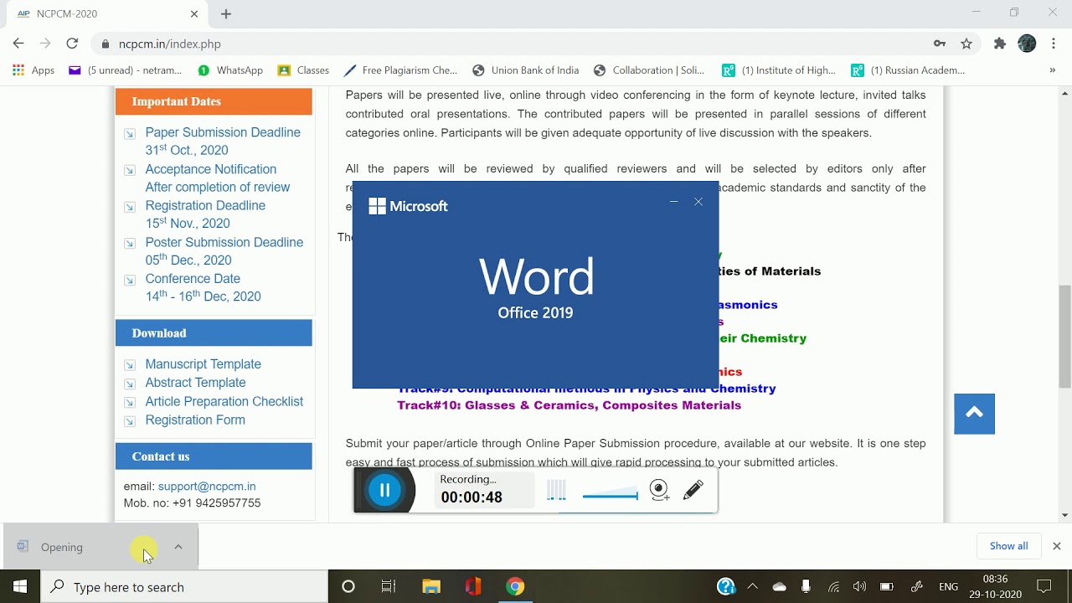Open the Registration Form link
1072x603 pixels.
195,420
